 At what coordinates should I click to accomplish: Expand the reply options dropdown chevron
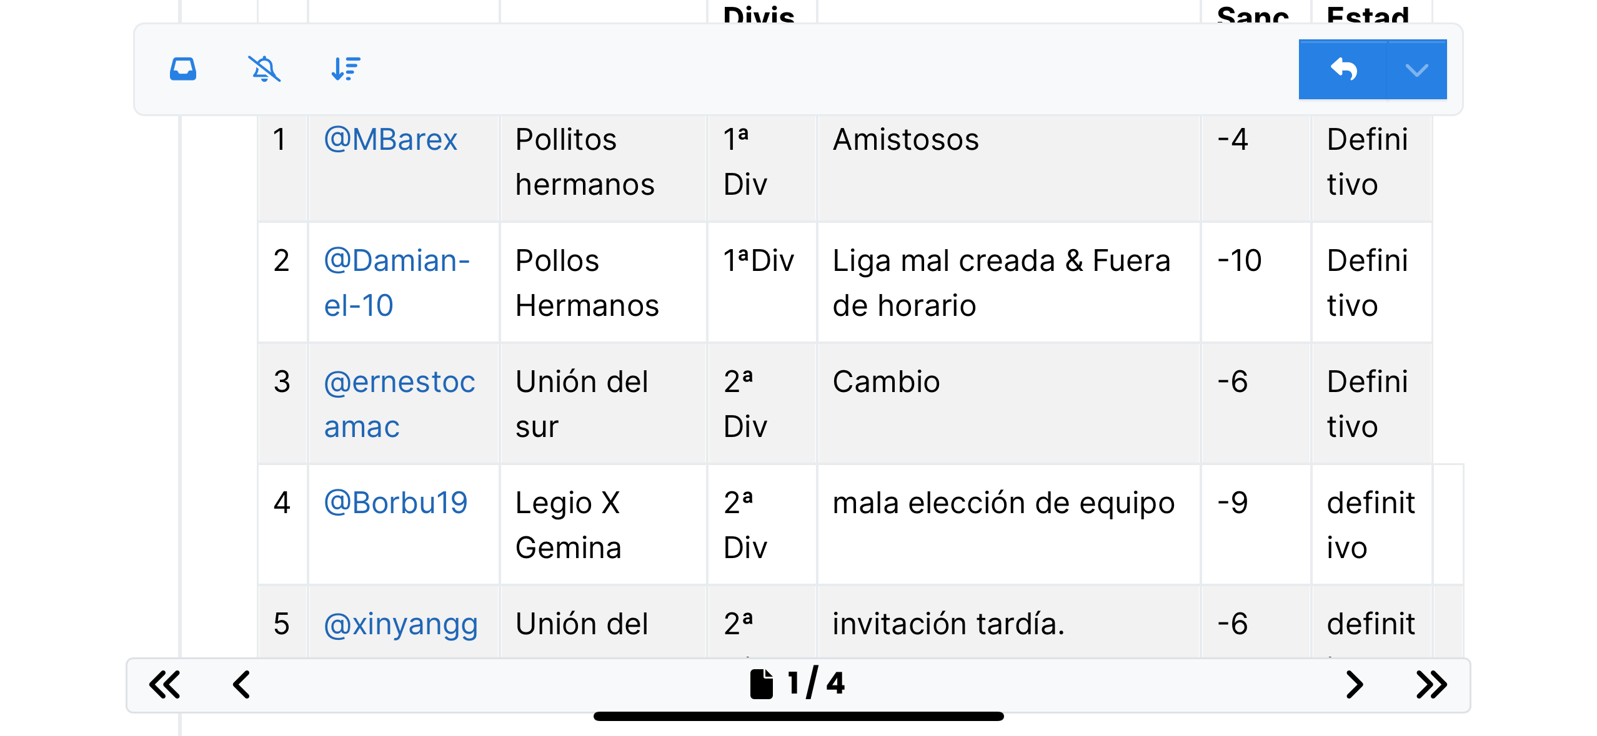coord(1416,69)
